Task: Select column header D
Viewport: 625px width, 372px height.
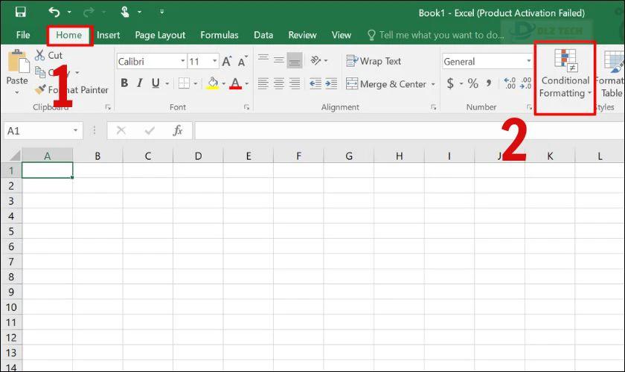Action: coord(198,155)
